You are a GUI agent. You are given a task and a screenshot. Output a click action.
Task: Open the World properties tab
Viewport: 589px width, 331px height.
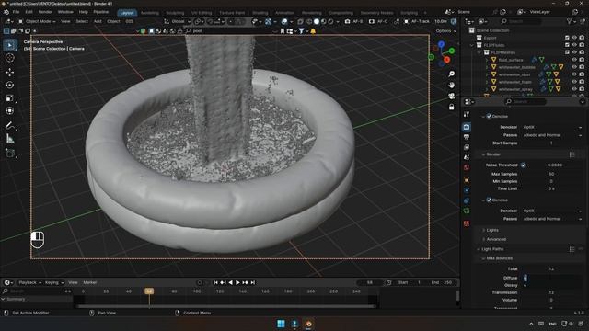pyautogui.click(x=467, y=167)
